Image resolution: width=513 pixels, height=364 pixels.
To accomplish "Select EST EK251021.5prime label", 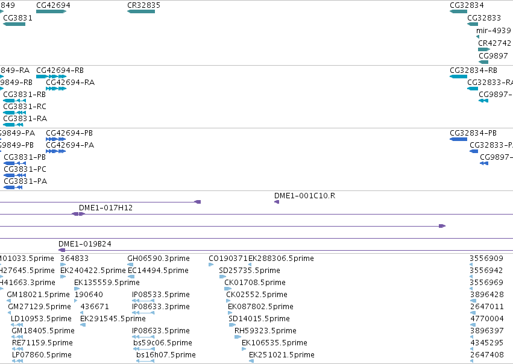I will coord(282,355).
